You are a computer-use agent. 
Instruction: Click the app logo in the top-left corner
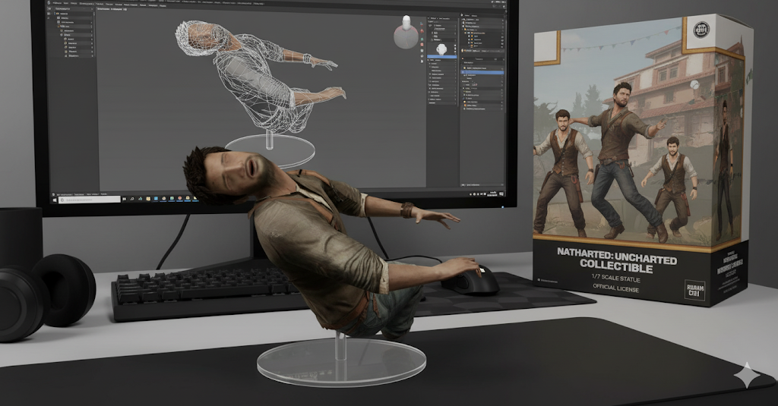coord(49,4)
